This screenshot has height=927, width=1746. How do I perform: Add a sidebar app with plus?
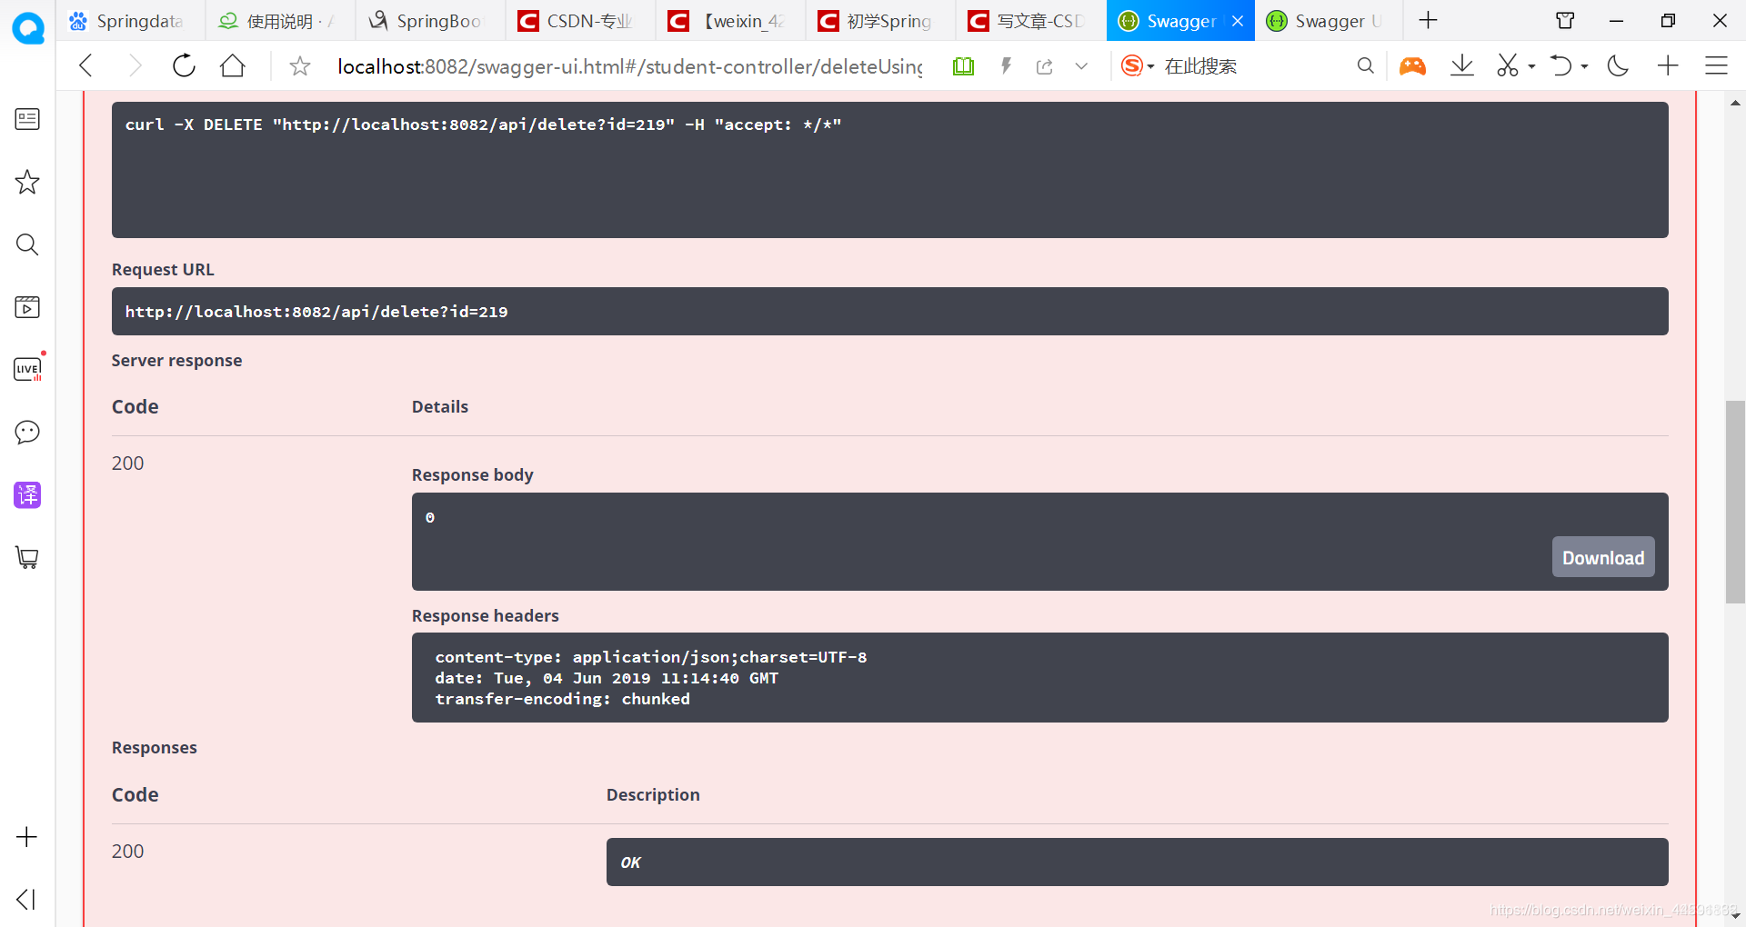[x=27, y=837]
